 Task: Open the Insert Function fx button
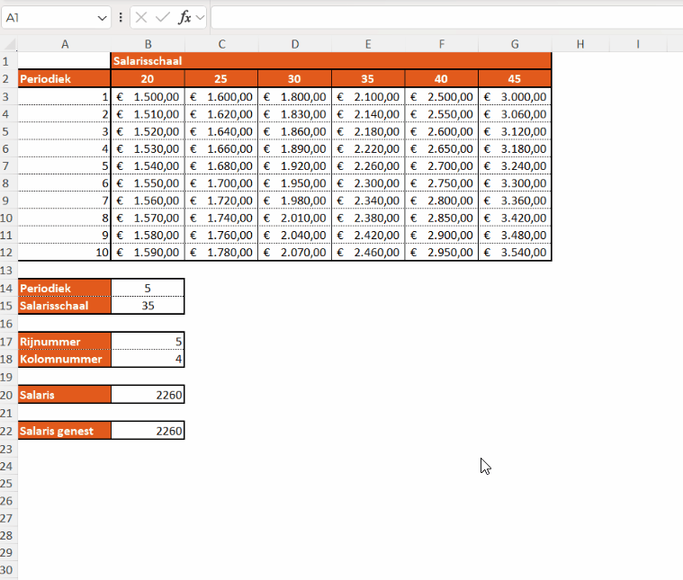(x=184, y=18)
